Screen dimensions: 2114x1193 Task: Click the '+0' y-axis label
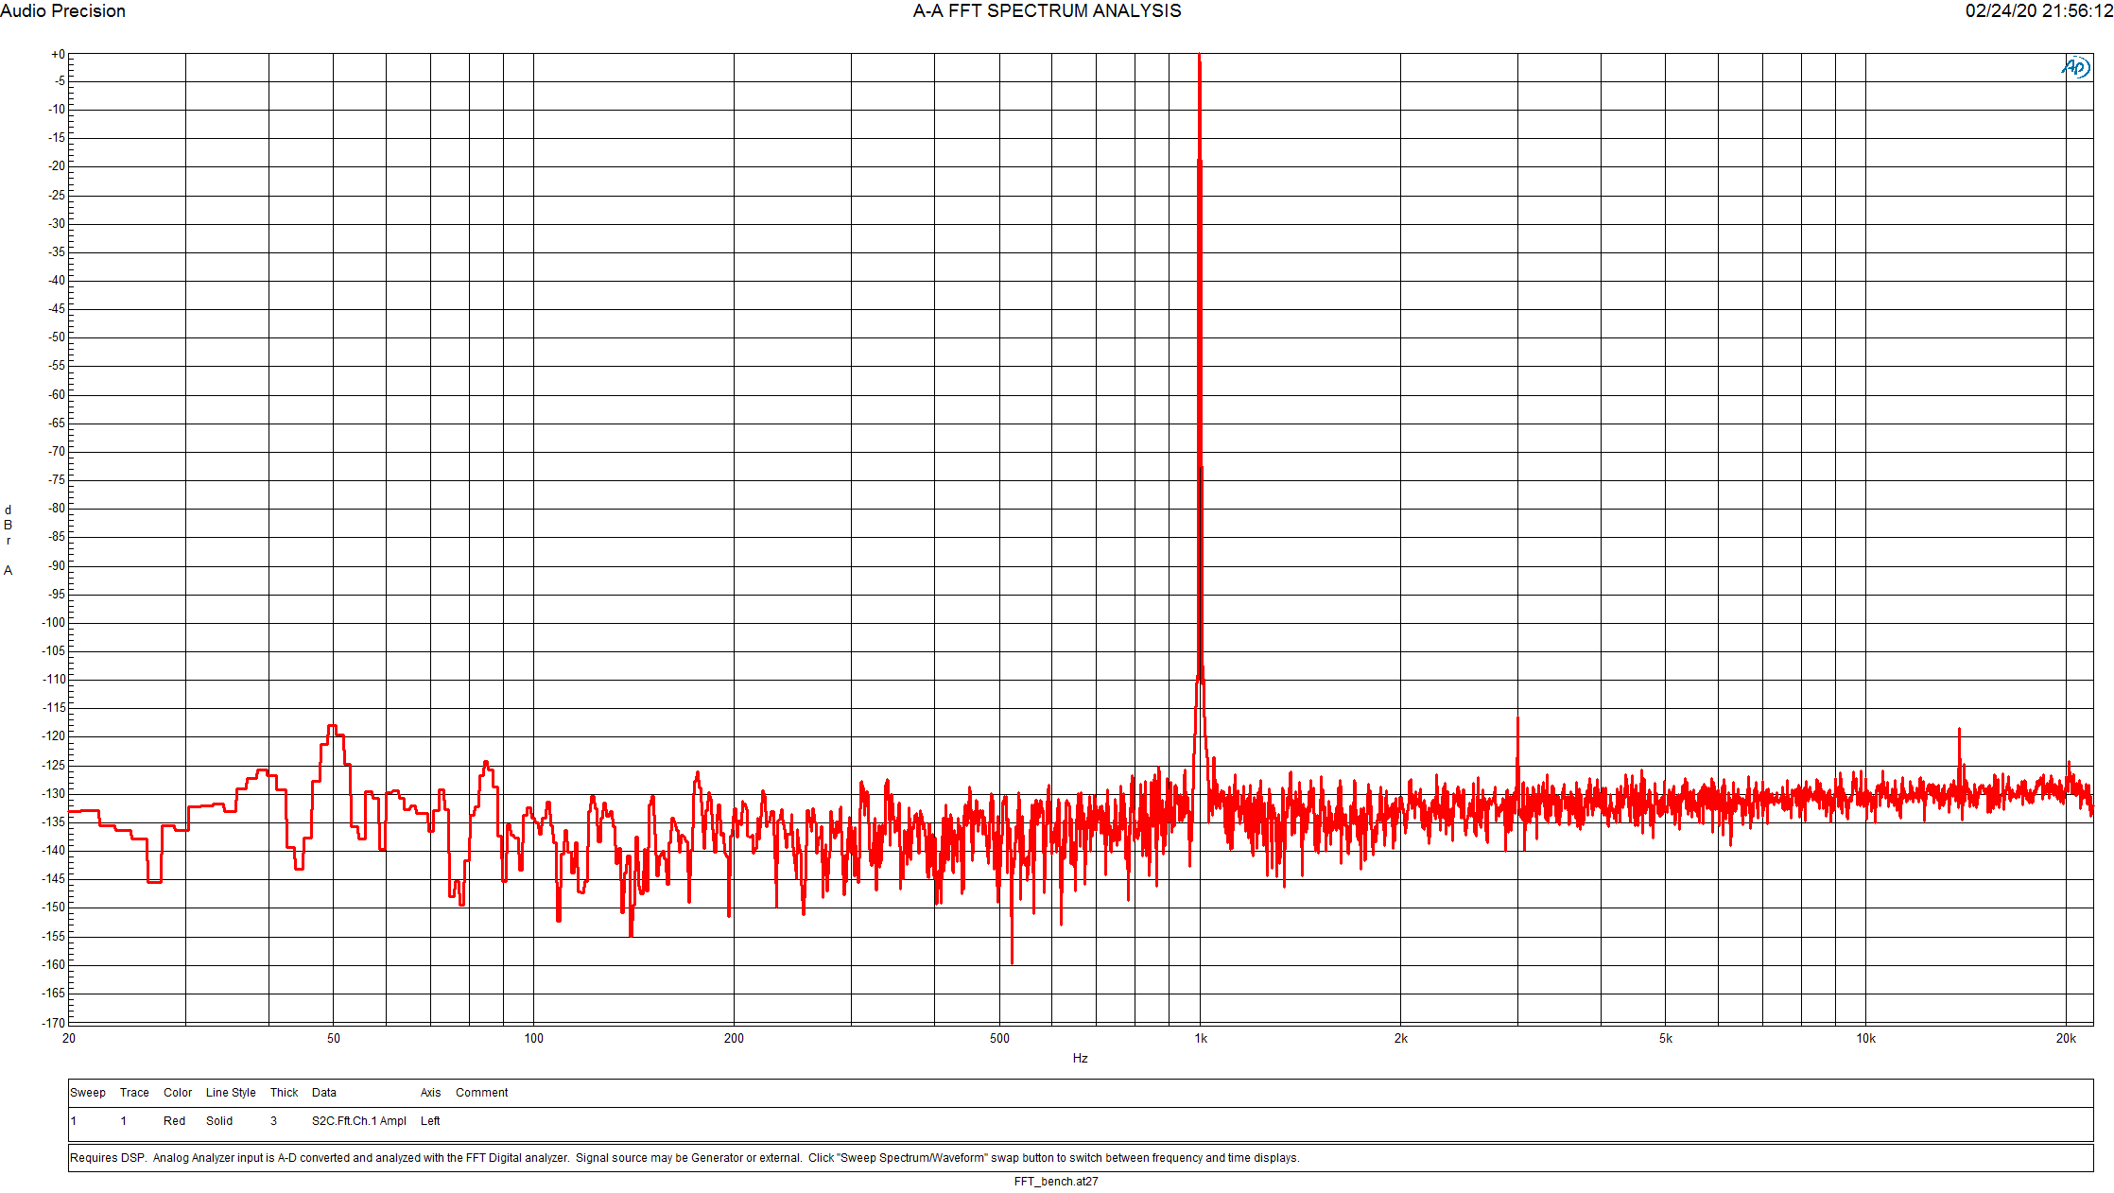58,54
